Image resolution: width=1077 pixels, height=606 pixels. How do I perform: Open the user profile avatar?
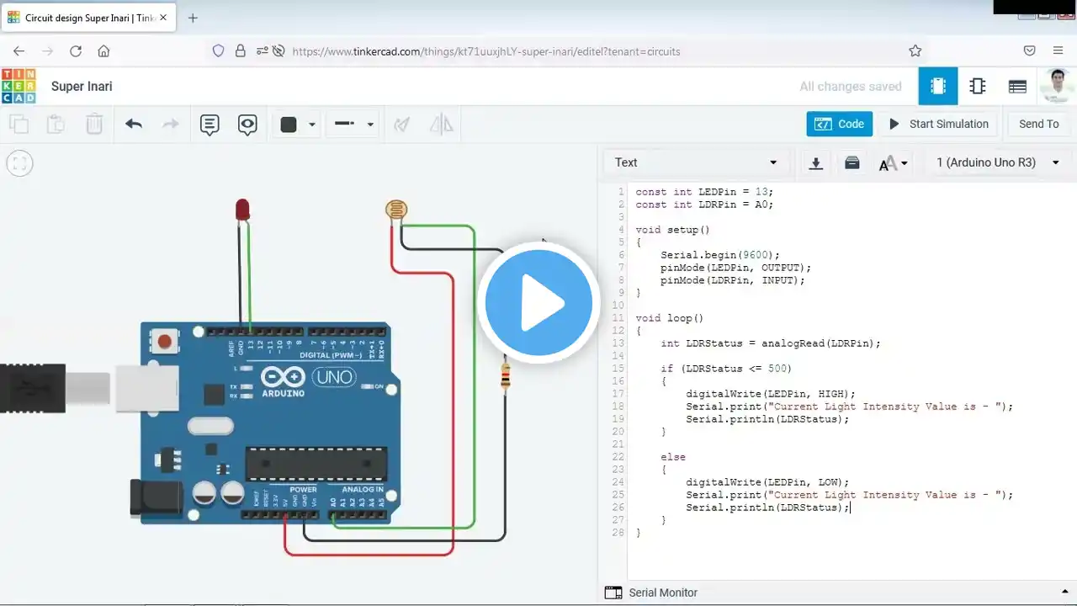click(x=1058, y=86)
